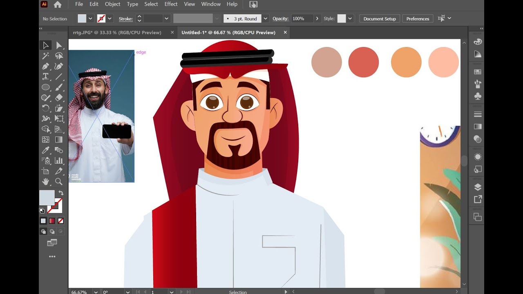Select the Pen tool
Screen dimensions: 523x294
[46, 66]
